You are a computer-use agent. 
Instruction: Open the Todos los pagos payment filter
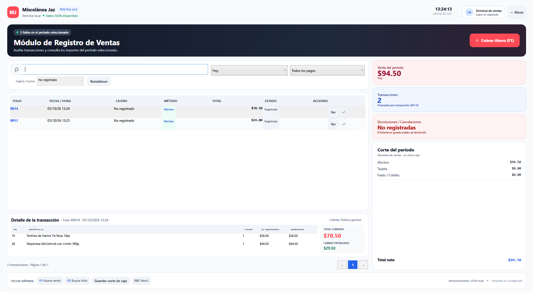coord(327,70)
